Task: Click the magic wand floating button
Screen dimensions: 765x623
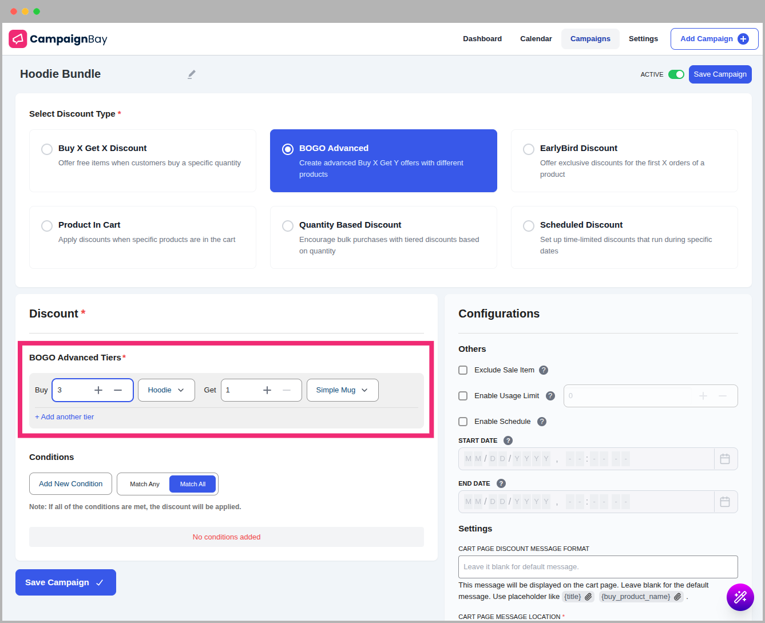Action: point(740,597)
